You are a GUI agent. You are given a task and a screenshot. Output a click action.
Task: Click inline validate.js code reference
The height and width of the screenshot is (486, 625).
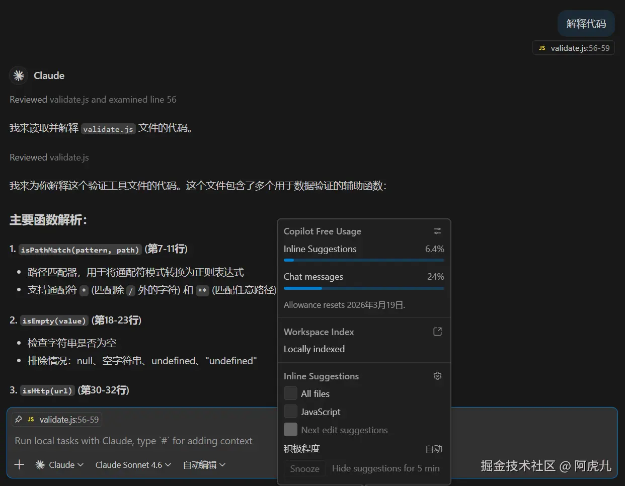[x=108, y=129]
